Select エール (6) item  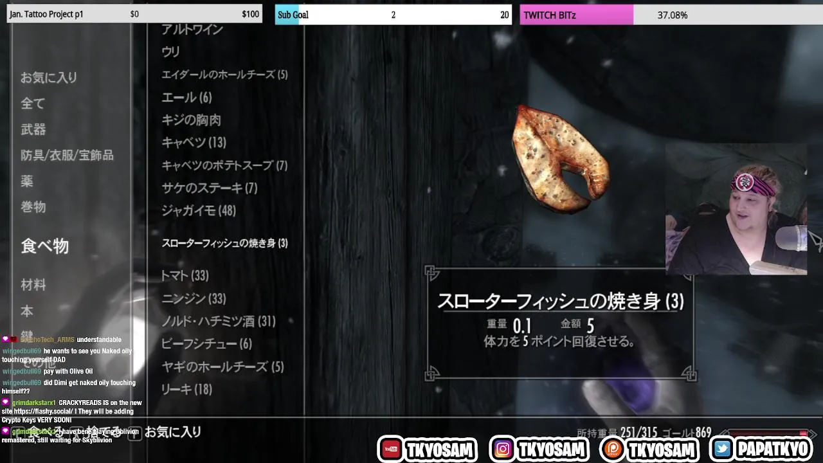point(186,98)
